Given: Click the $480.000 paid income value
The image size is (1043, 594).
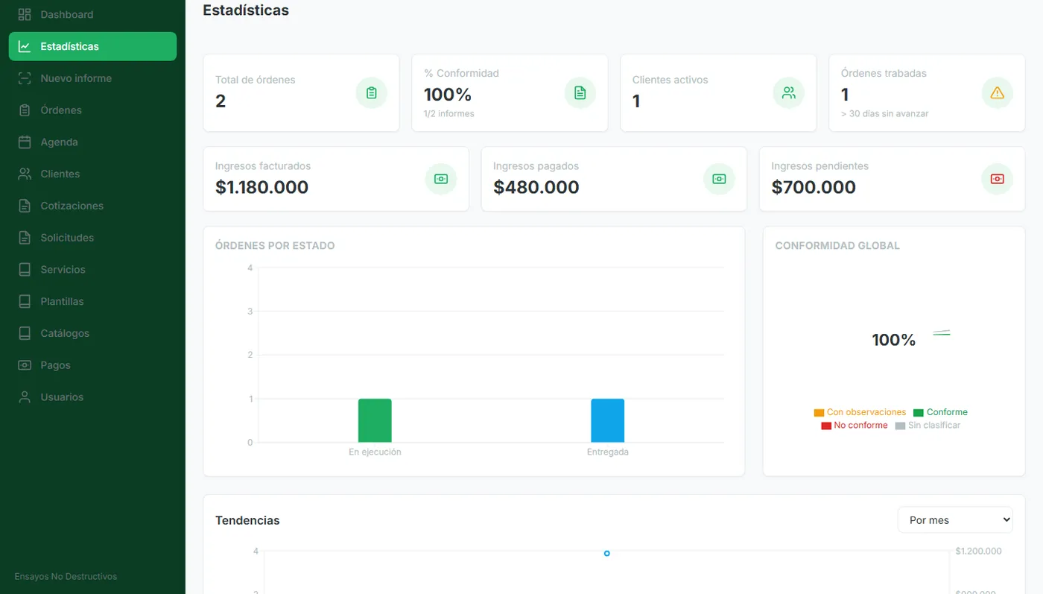Looking at the screenshot, I should tap(536, 187).
